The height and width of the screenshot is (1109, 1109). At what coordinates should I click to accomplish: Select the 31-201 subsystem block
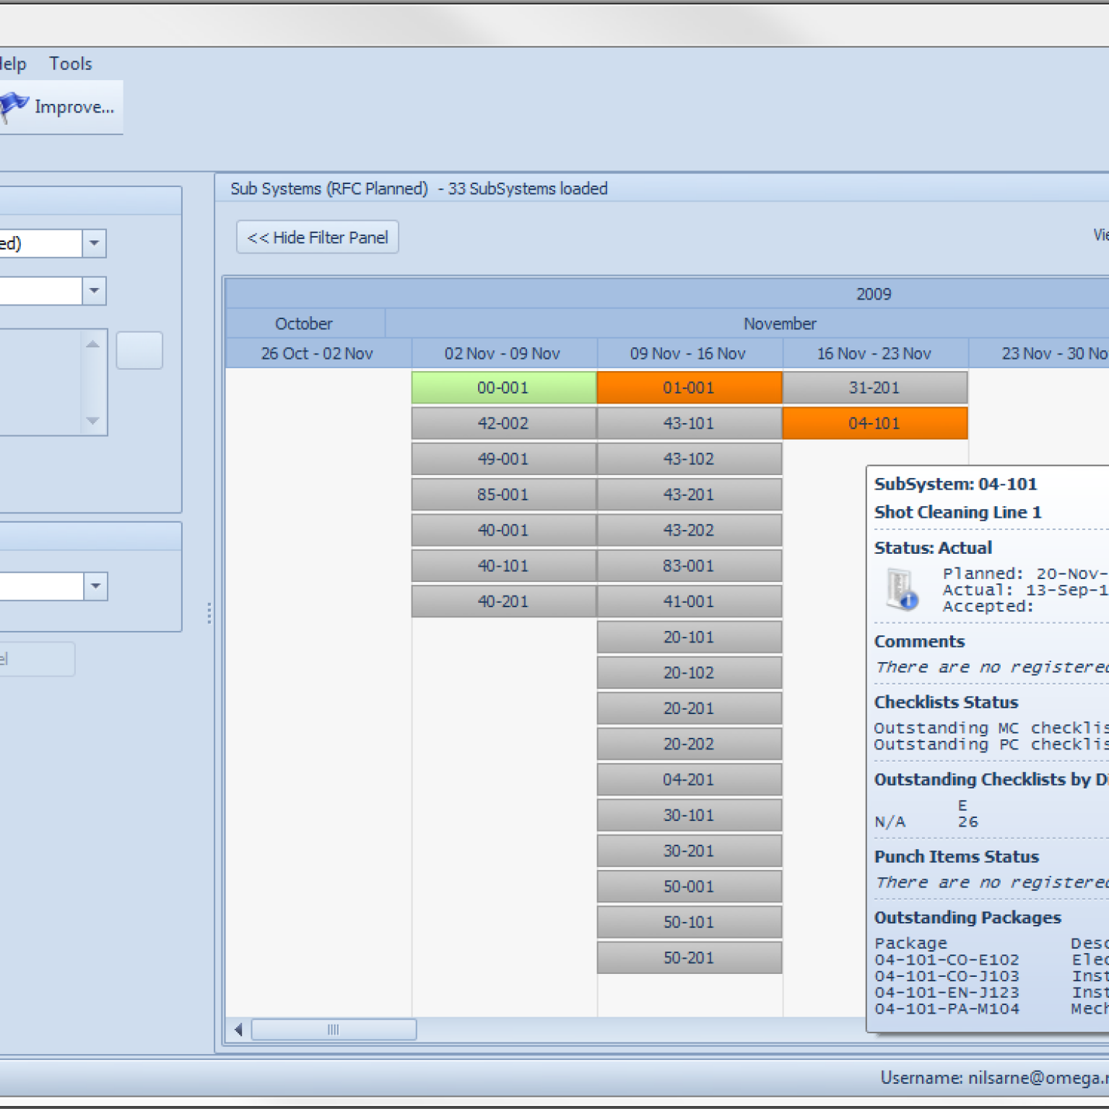(x=874, y=388)
